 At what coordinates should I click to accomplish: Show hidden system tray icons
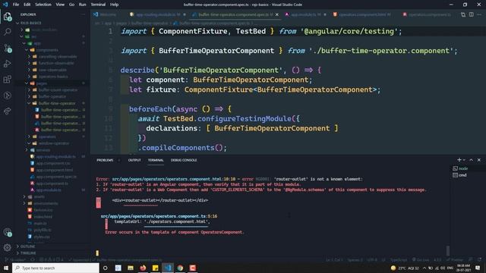pyautogui.click(x=424, y=268)
